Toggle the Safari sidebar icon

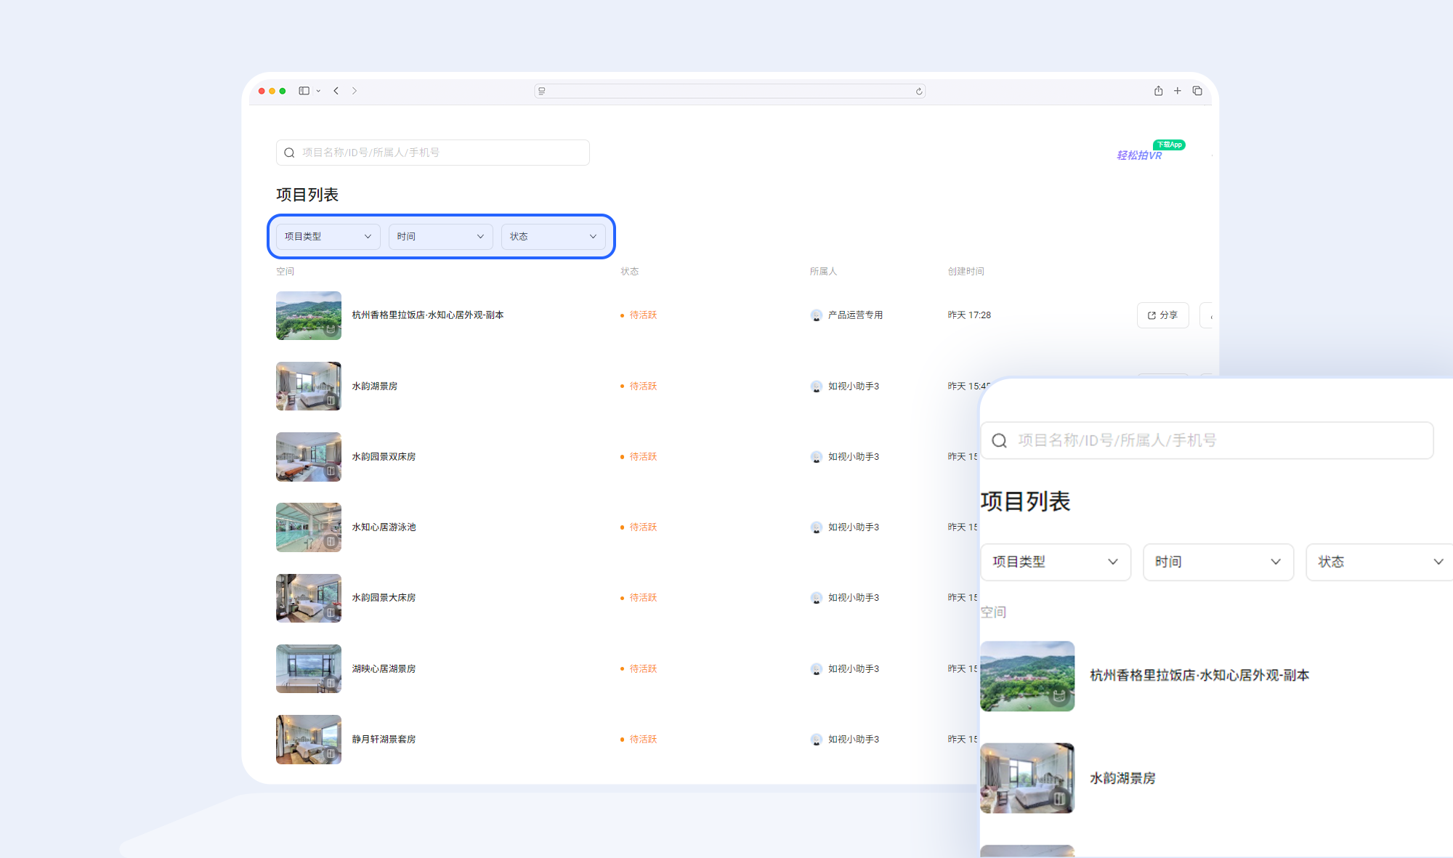(x=304, y=90)
